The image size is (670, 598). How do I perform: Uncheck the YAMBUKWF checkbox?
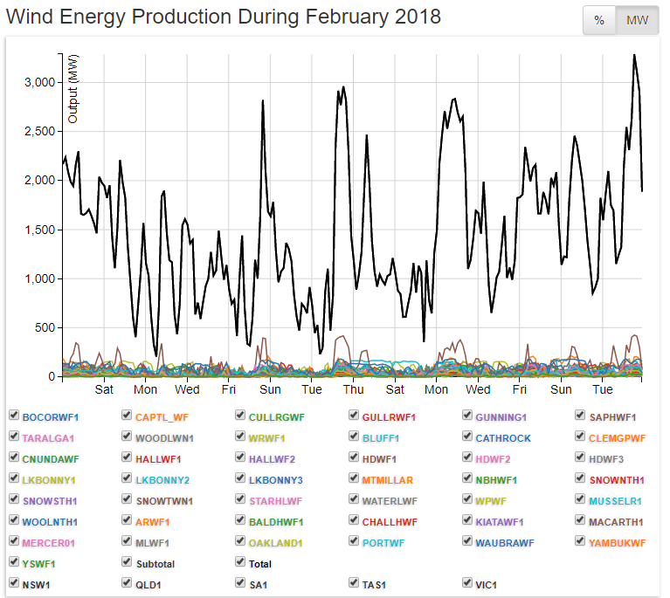(x=581, y=542)
